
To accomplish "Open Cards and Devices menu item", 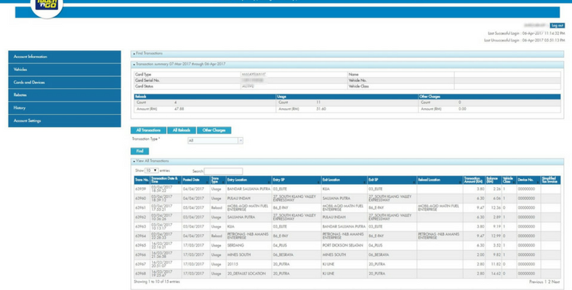I will click(64, 83).
